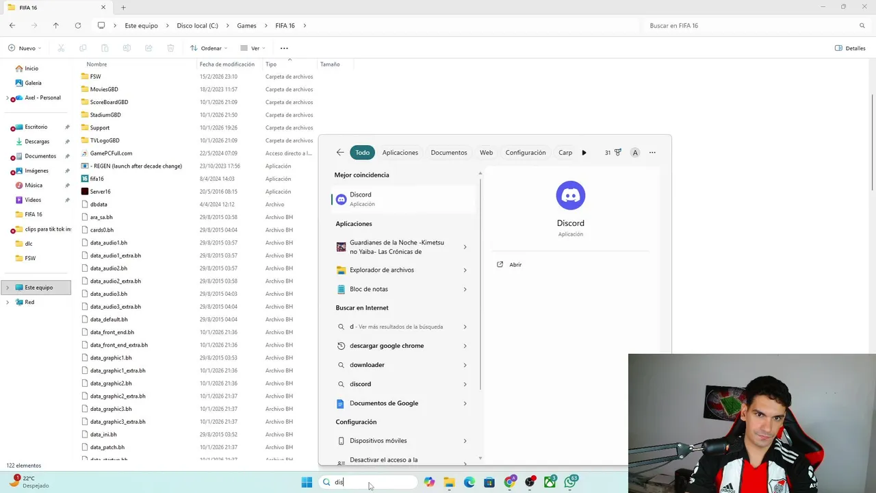Refresh the FIFA 16 folder view

tap(77, 25)
